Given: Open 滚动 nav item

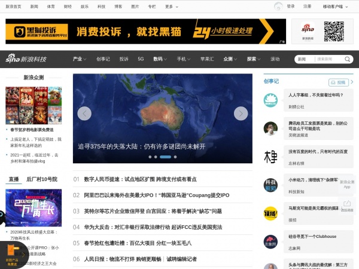Looking at the screenshot, I should pos(275,59).
